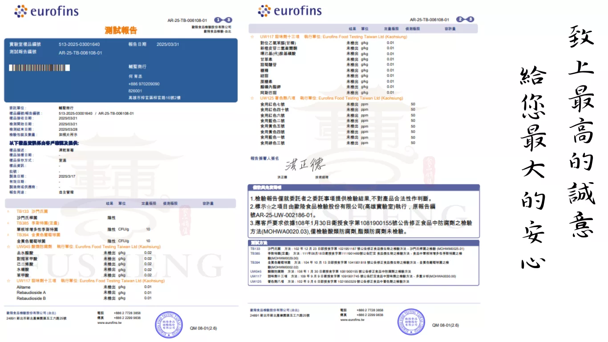Click the page 1 of 3 indicator badge
The width and height of the screenshot is (608, 342).
pos(223,20)
